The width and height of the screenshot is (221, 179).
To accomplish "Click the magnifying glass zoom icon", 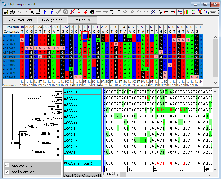I will (x=153, y=12).
